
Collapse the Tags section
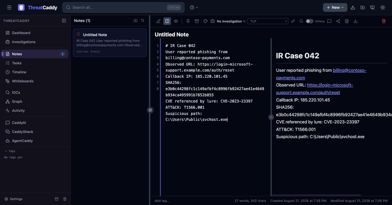tap(10, 151)
